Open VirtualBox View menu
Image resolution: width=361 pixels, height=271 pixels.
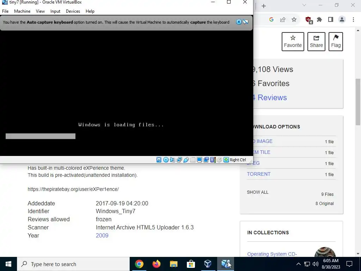point(40,11)
